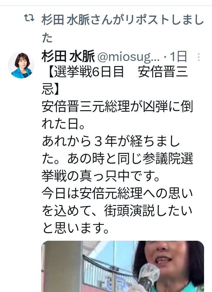Tap the bold display name 杉田 水脈

coord(68,56)
